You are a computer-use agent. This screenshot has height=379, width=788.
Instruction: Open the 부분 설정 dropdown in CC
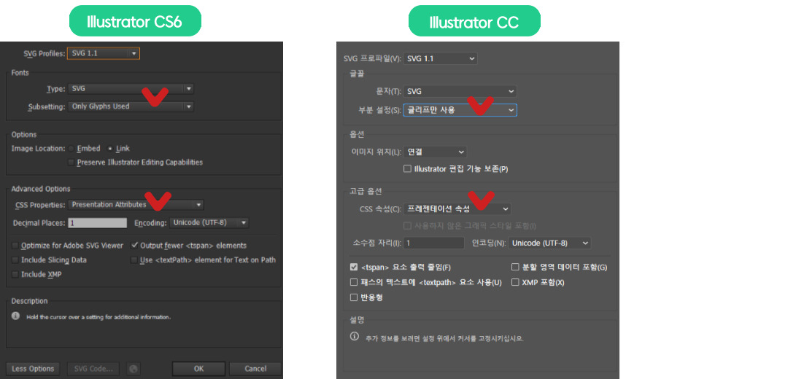pyautogui.click(x=460, y=110)
